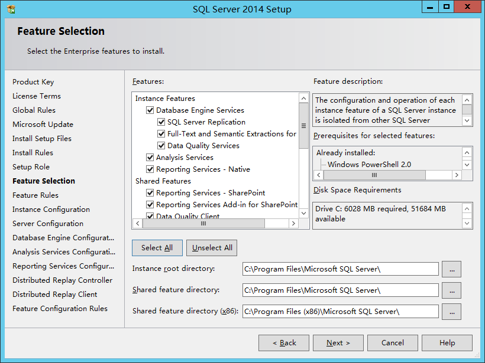Click Disk Space scroll down arrow

(467, 223)
